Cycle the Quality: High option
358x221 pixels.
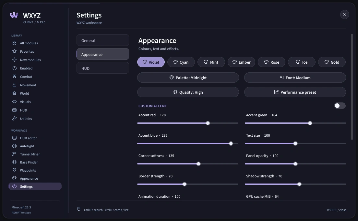tap(188, 92)
